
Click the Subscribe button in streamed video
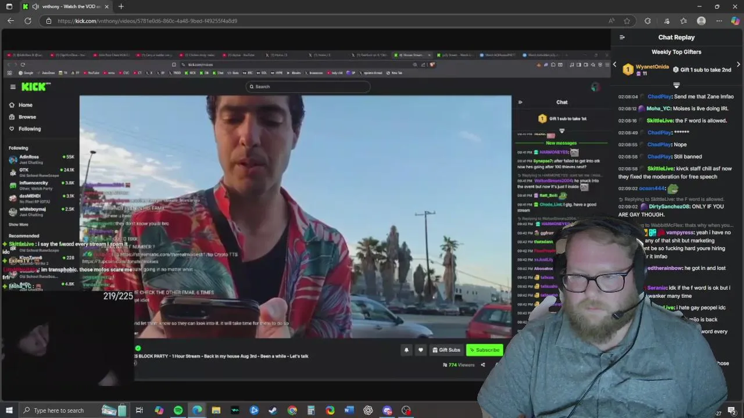484,350
